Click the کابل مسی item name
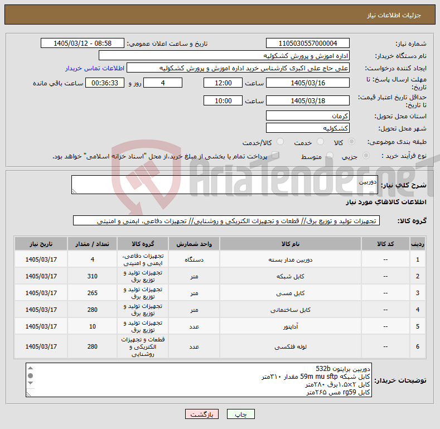The height and width of the screenshot is (429, 440). click(291, 293)
